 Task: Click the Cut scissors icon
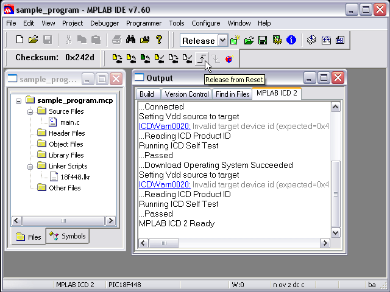pyautogui.click(x=68, y=40)
